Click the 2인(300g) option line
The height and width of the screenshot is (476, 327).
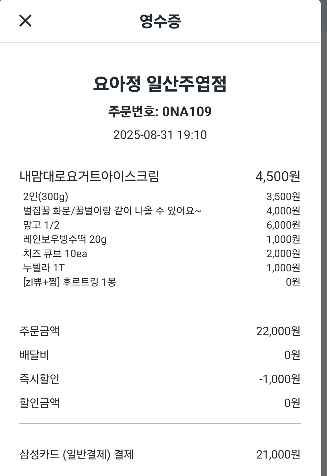click(46, 197)
